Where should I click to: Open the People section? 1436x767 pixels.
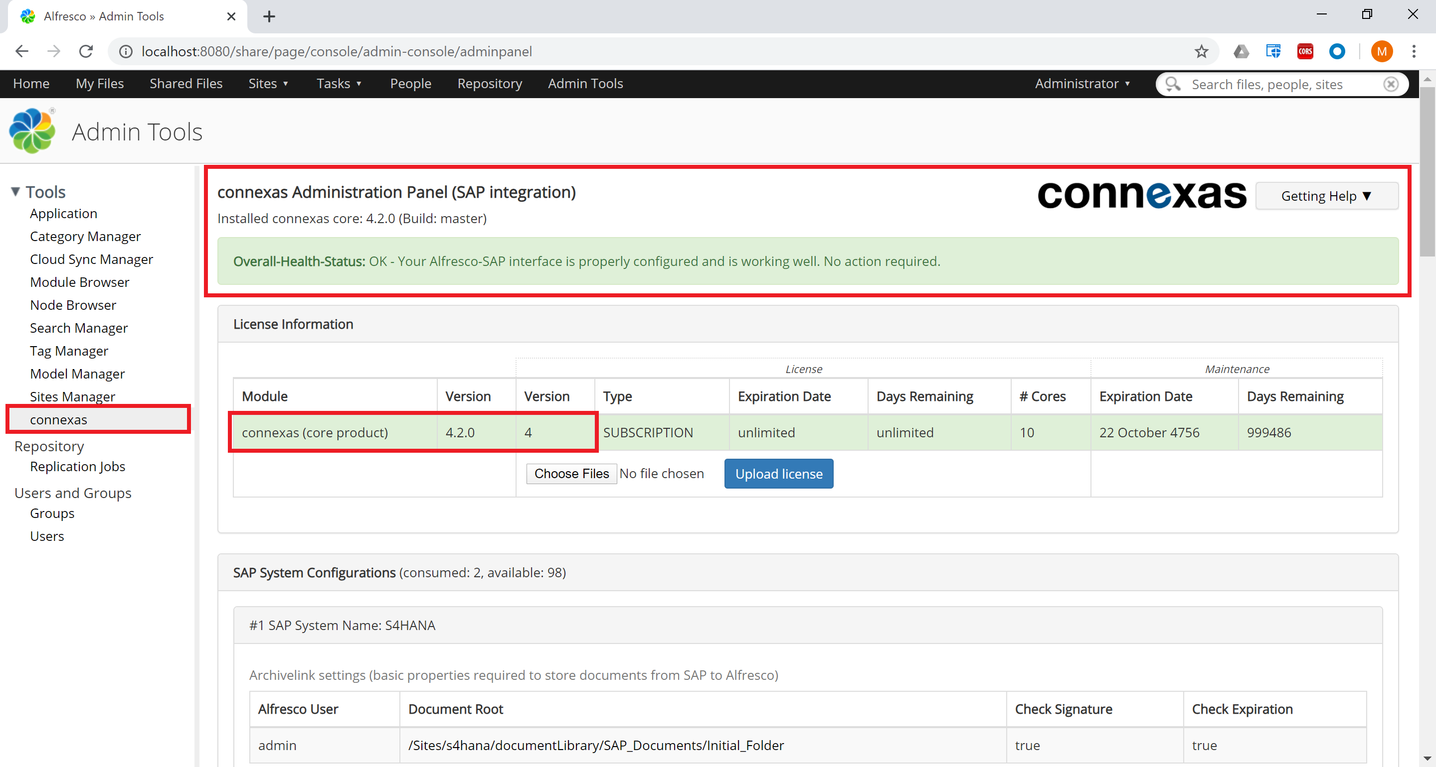[x=410, y=84]
